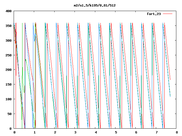Click the x-axis label 5

click(116, 132)
